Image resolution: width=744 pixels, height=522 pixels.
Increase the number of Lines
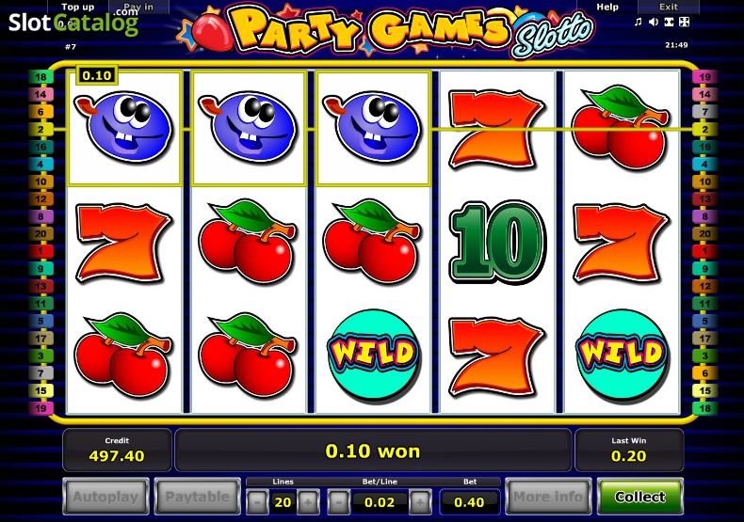308,502
